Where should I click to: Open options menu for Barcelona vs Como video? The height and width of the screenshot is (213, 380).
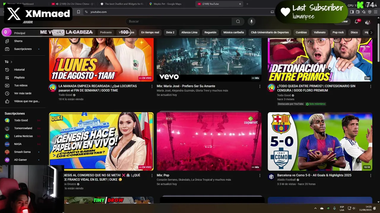[370, 175]
